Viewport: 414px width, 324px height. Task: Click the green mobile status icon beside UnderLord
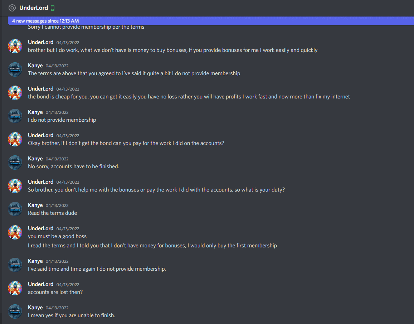53,8
